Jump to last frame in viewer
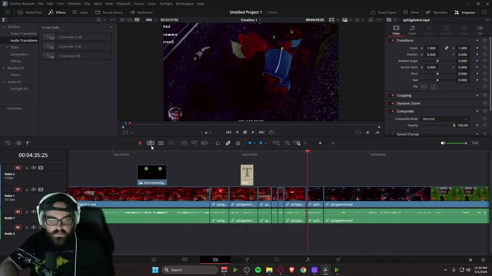 261,132
